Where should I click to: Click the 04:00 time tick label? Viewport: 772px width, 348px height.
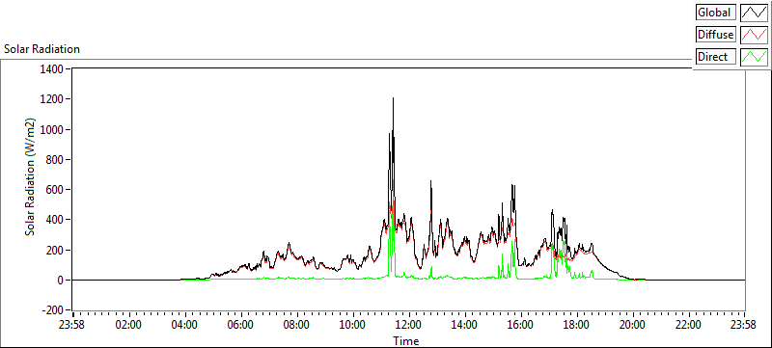[184, 325]
